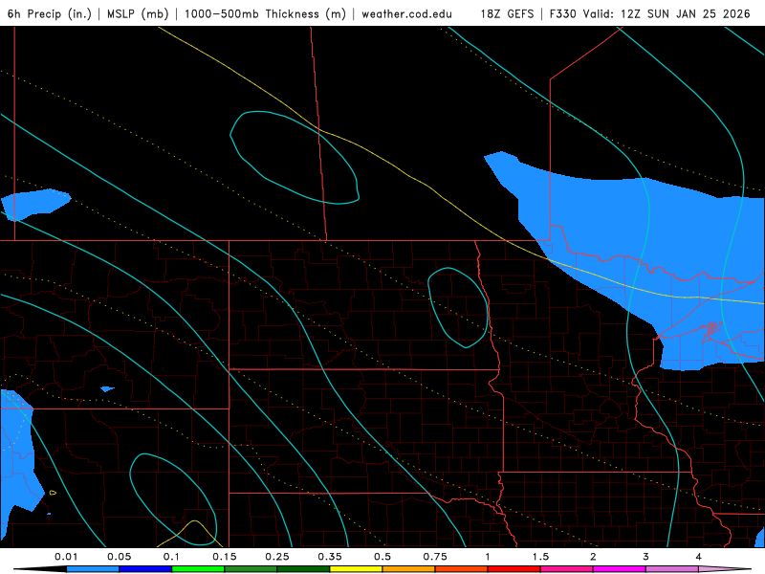Click the "F330 Valid: 12Z SUN JAN 25 2026" text
The width and height of the screenshot is (765, 574).
click(x=650, y=13)
